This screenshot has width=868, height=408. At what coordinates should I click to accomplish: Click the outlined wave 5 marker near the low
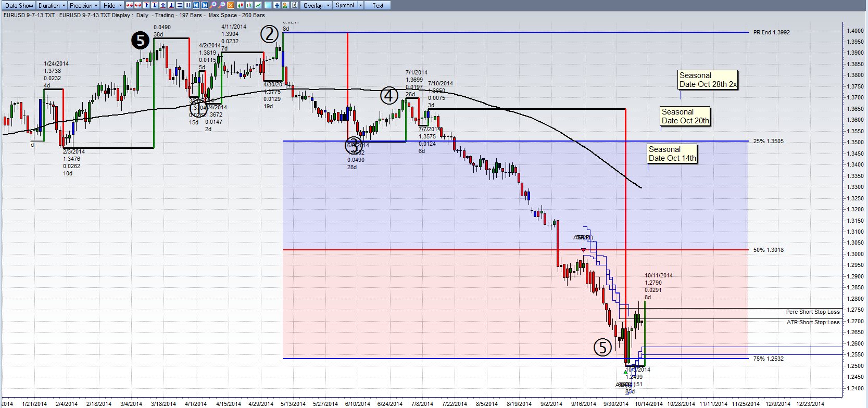[x=603, y=347]
